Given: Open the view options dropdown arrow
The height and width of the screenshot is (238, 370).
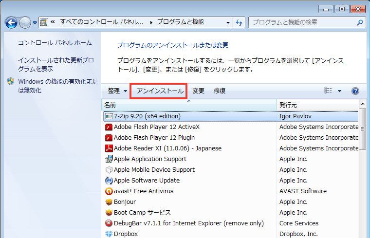Looking at the screenshot, I should pos(339,91).
